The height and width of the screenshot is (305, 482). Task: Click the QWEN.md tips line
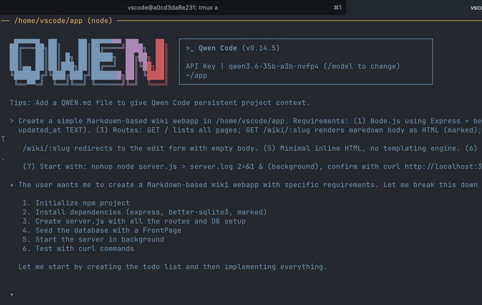pos(160,103)
